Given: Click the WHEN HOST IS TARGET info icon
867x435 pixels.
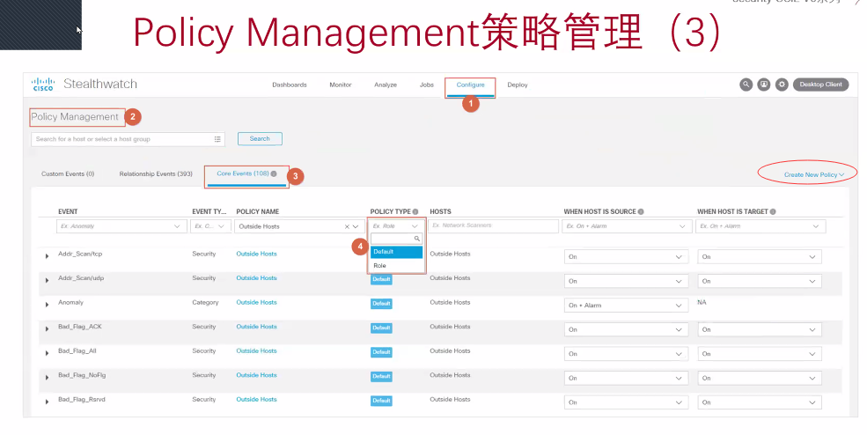Looking at the screenshot, I should pyautogui.click(x=773, y=211).
